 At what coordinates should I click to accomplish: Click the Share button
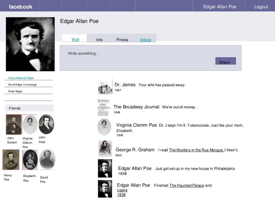point(226,61)
